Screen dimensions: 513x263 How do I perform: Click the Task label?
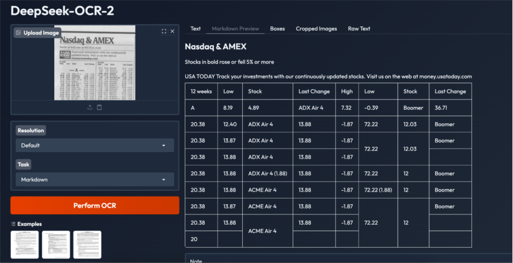click(x=23, y=165)
